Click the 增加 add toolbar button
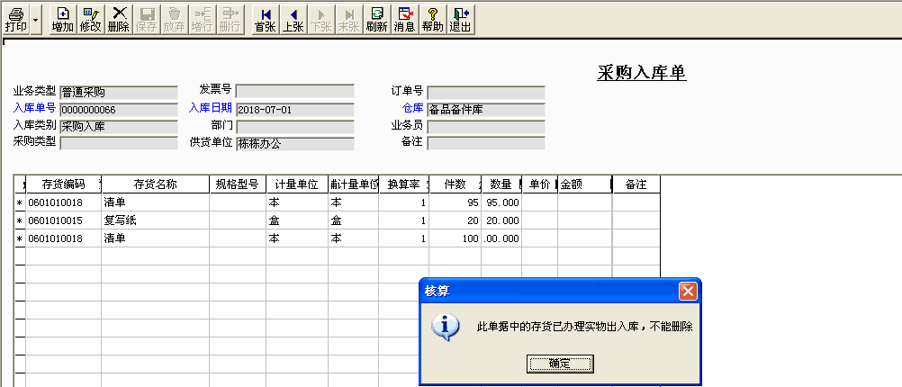This screenshot has width=902, height=387. [x=63, y=20]
